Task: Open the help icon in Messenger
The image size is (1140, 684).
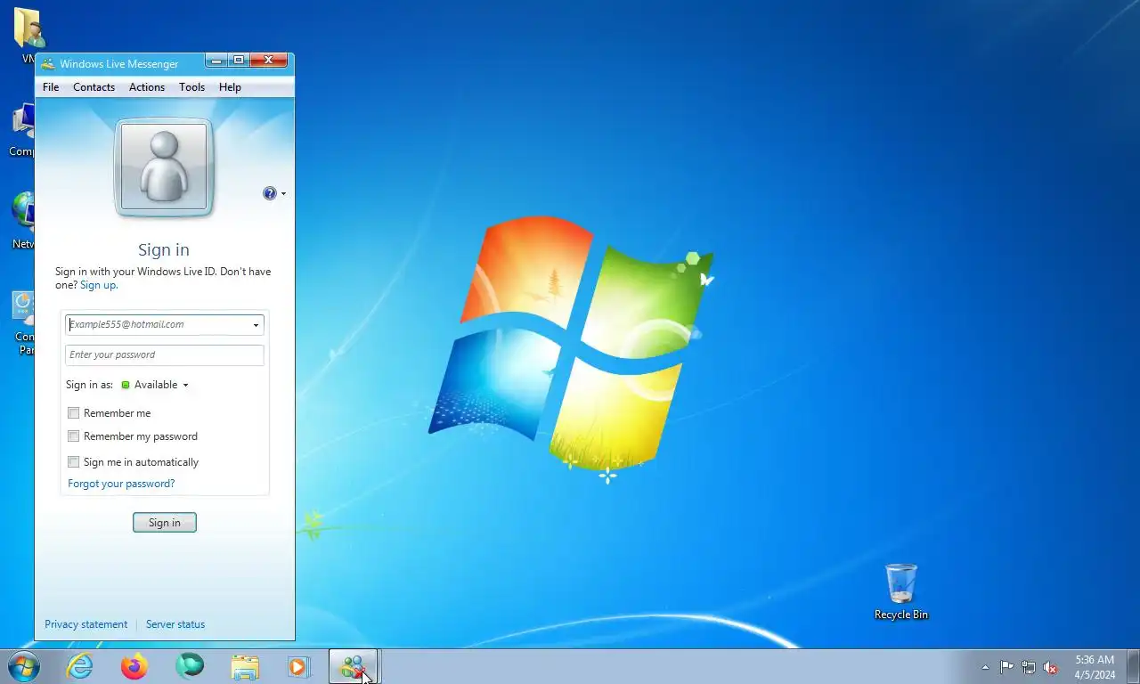Action: coord(269,193)
